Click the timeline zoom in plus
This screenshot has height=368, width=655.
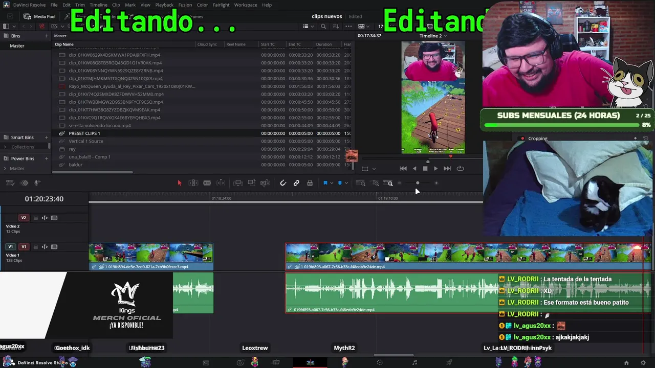tap(436, 183)
